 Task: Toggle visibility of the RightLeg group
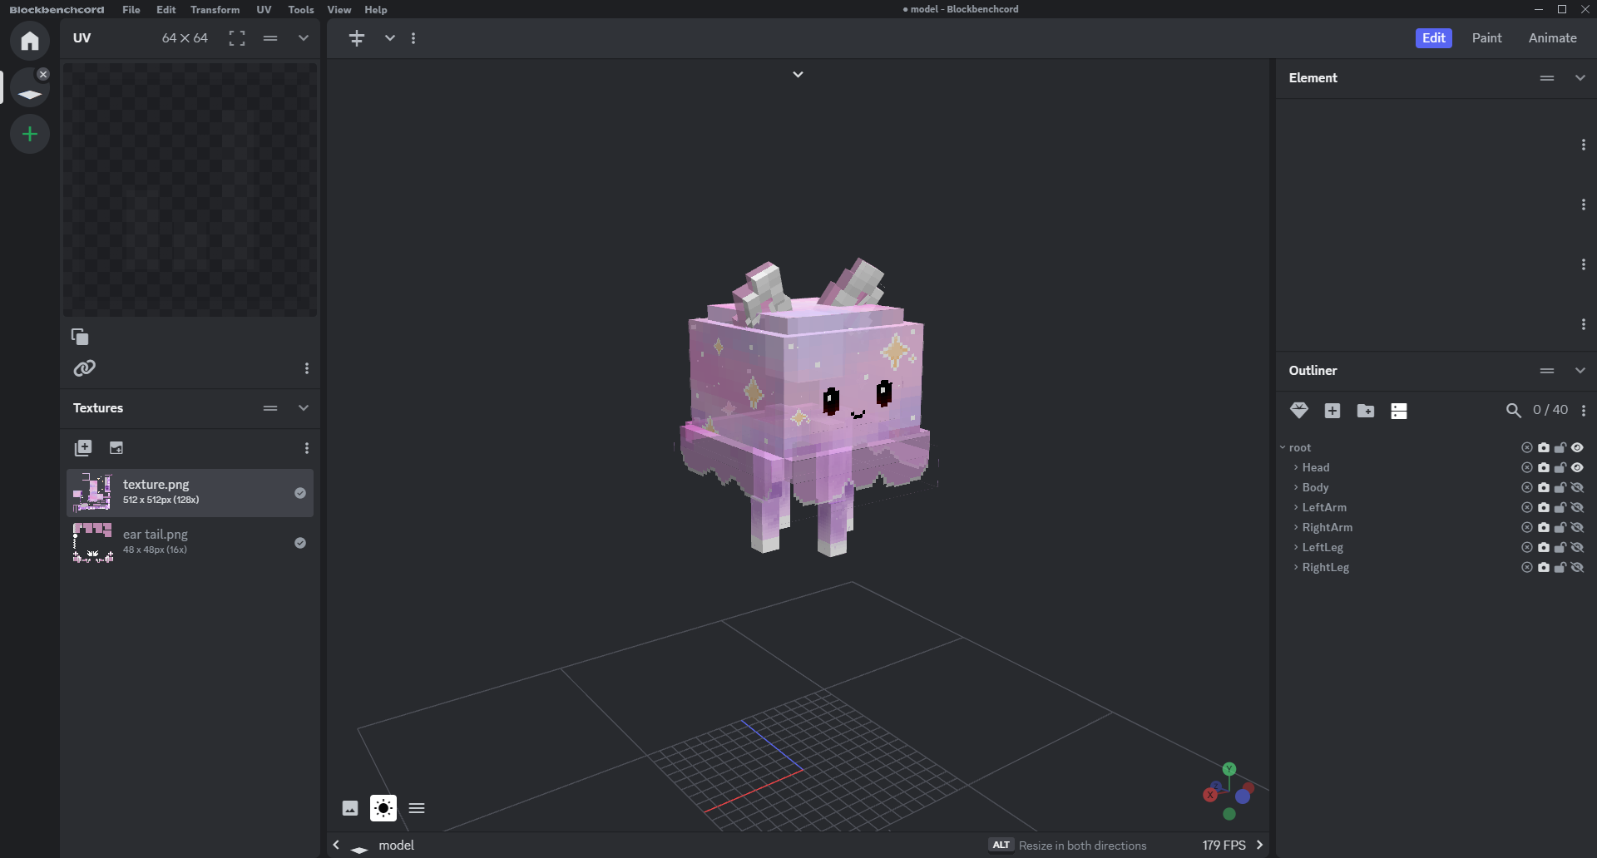coord(1577,568)
